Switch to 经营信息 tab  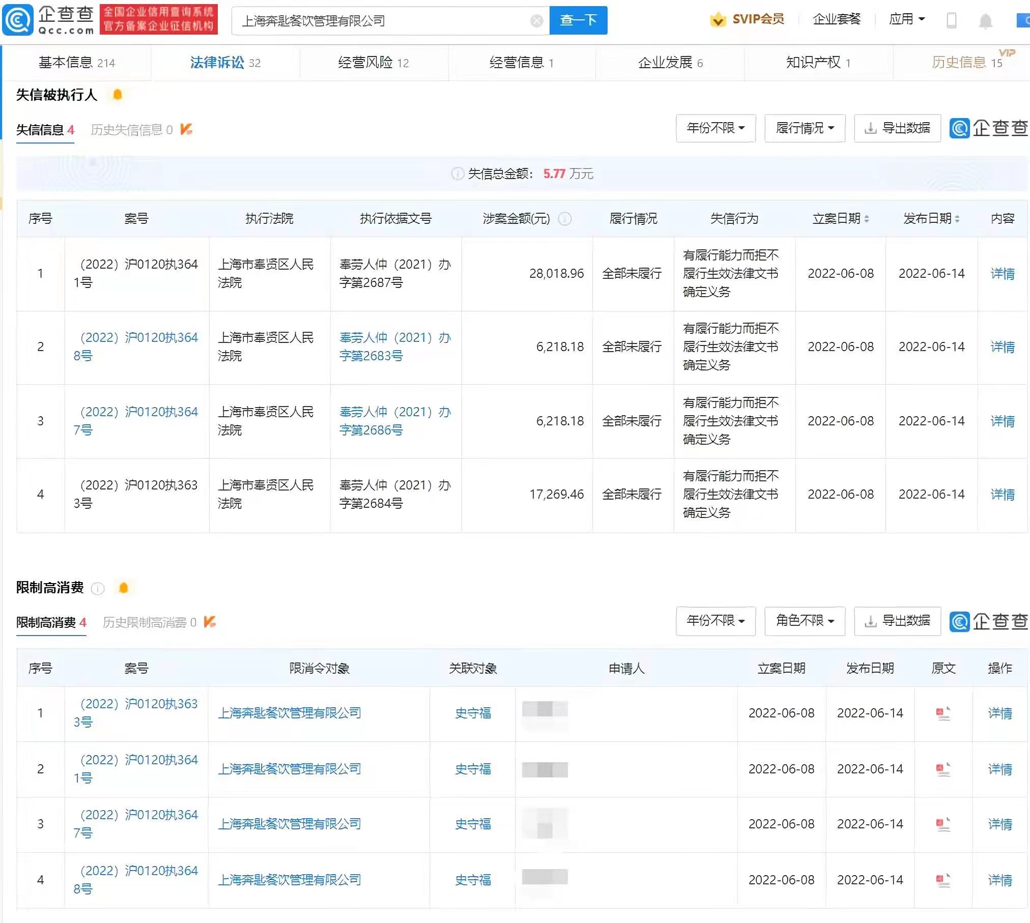(522, 63)
